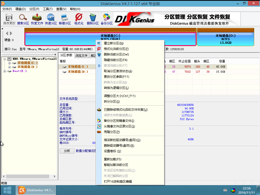
Task: Open the Windows Start button
Action: [7, 190]
